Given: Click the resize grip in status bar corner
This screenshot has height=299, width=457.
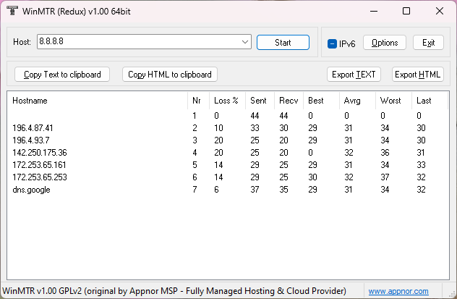Looking at the screenshot, I should [452, 293].
